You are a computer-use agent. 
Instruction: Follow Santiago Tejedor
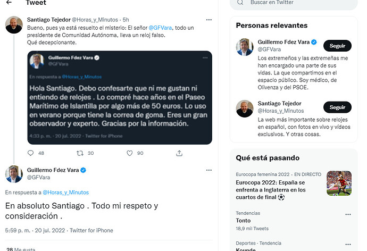point(337,107)
